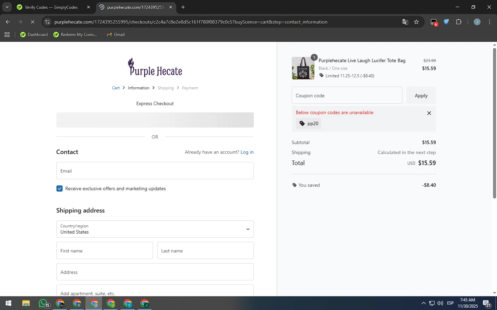Open the Windows Start menu
This screenshot has width=497, height=310.
tap(8, 303)
